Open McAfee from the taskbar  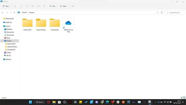tap(49, 102)
